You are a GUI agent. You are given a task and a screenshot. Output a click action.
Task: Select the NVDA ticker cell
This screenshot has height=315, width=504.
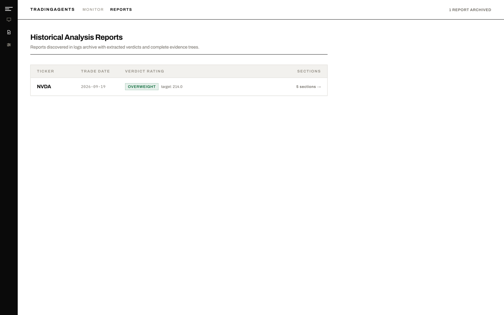pos(44,87)
